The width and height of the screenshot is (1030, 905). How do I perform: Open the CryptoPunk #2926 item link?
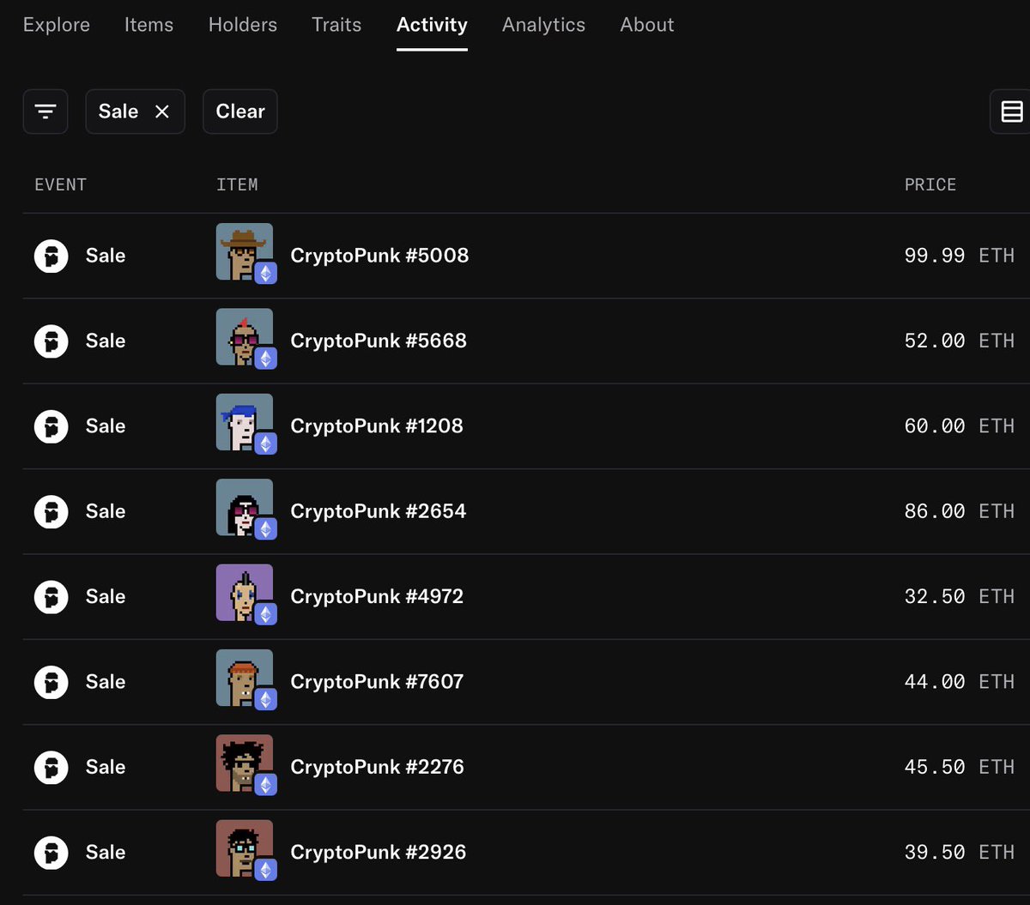click(x=379, y=852)
